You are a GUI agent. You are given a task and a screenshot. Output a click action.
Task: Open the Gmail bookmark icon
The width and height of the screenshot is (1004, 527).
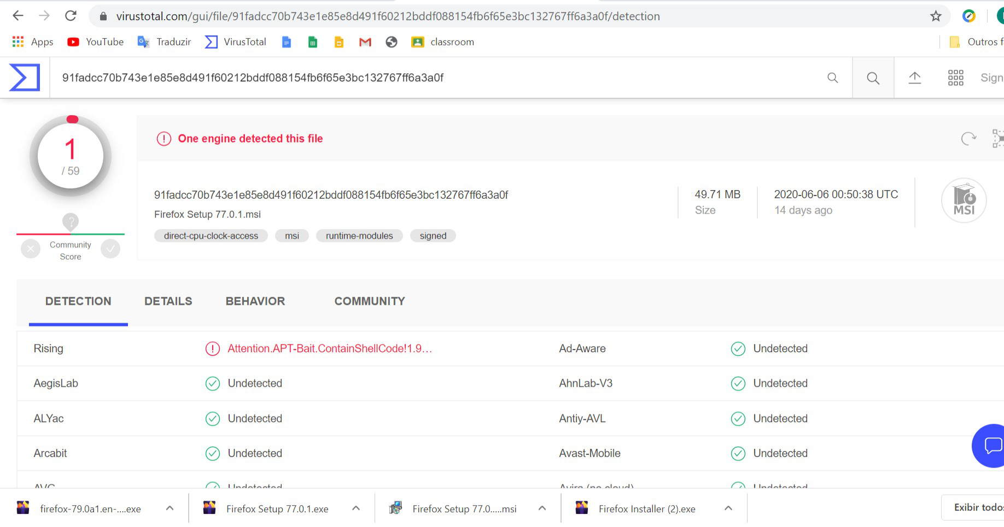pos(365,42)
